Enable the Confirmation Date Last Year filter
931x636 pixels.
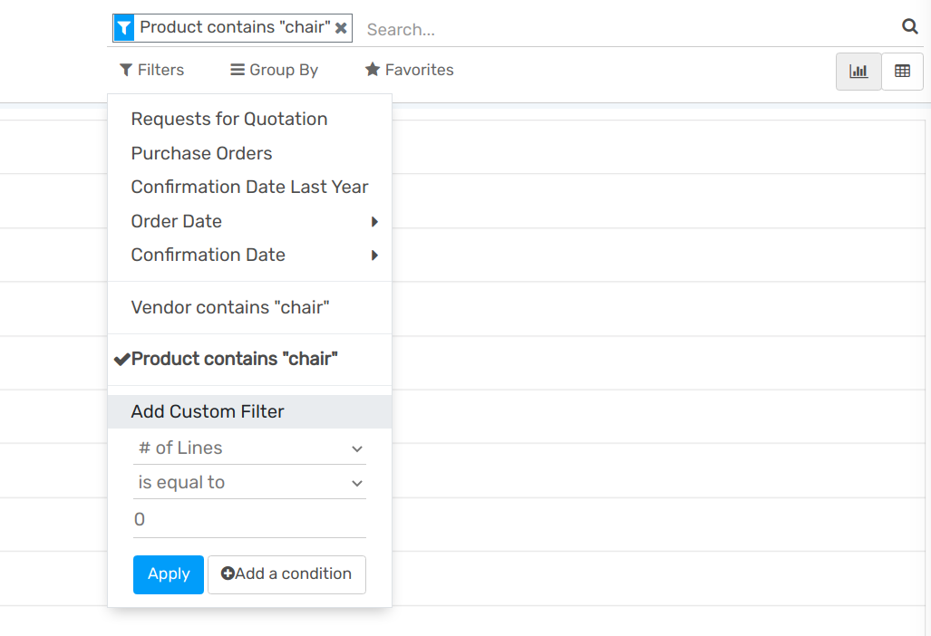[249, 187]
